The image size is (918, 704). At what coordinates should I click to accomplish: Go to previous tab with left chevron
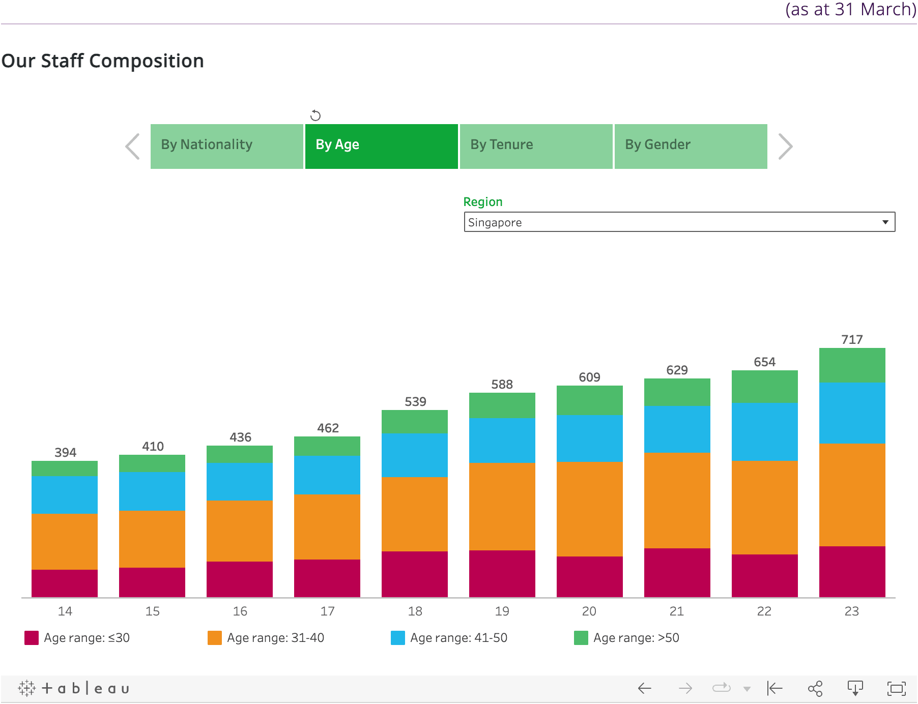(x=132, y=146)
